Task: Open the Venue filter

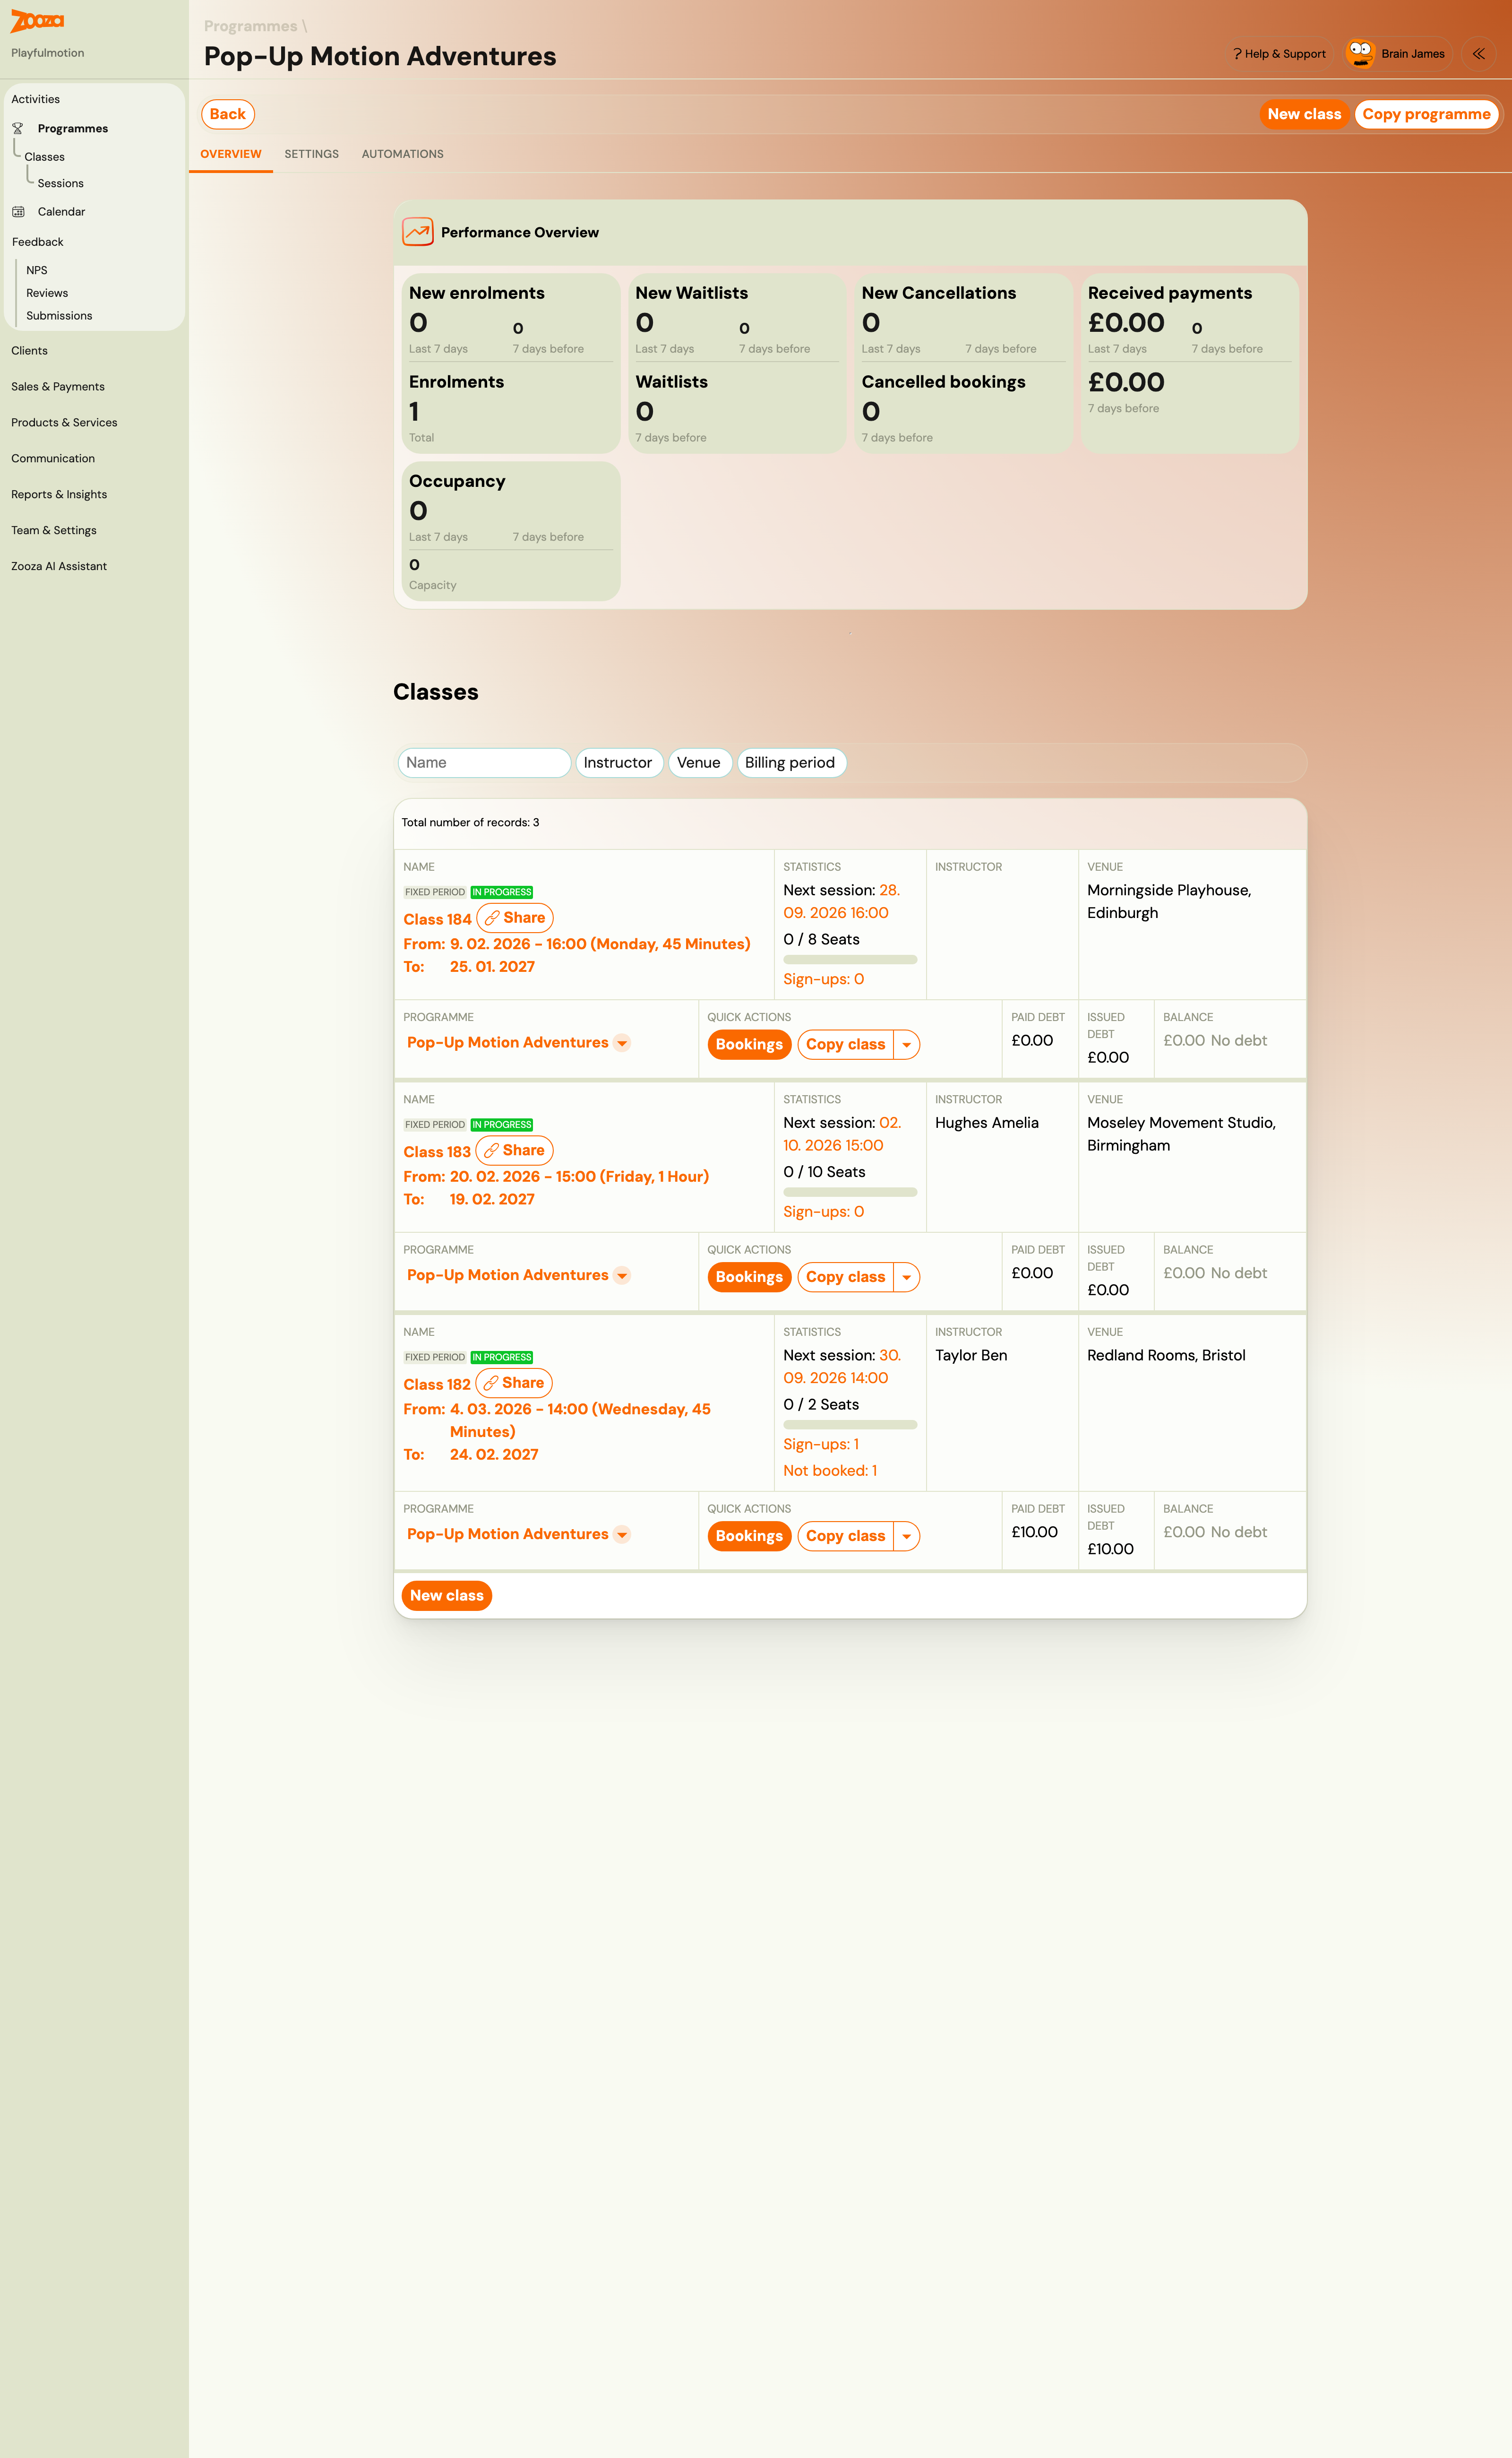Action: coord(699,763)
